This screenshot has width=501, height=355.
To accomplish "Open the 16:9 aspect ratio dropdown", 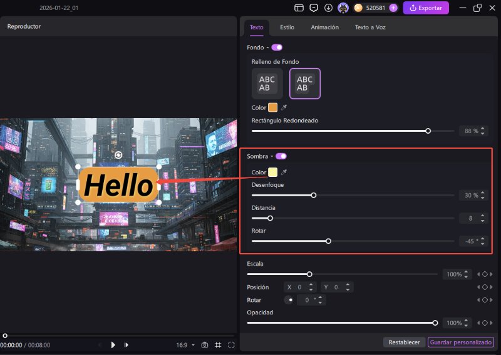I will (x=186, y=345).
